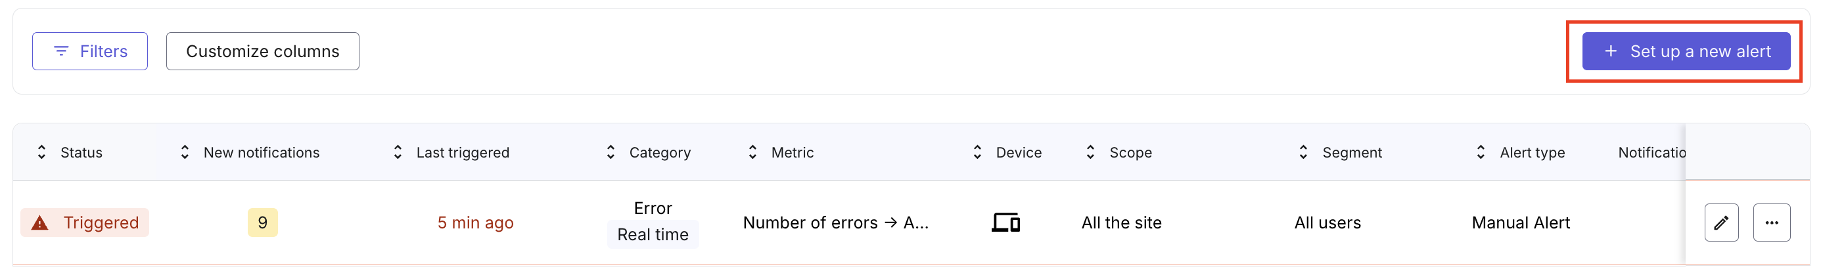
Task: Sort by Last triggered column
Action: pos(398,152)
